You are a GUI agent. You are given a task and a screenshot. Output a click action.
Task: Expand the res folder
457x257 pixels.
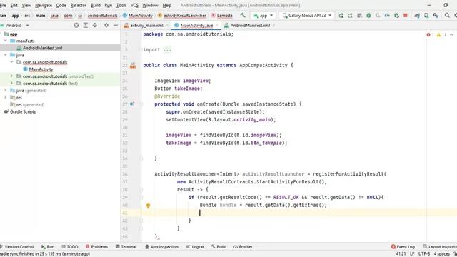click(x=5, y=97)
